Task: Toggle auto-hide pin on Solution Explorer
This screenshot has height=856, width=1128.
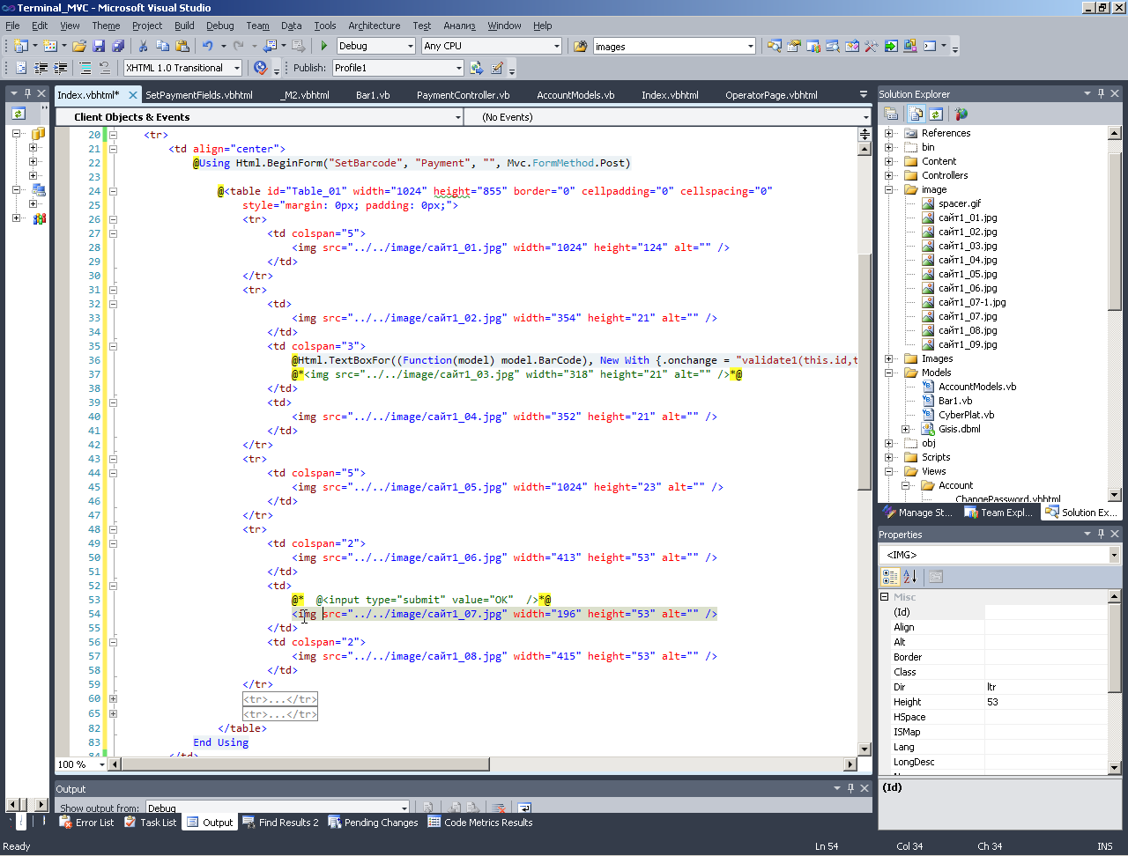Action: [1101, 93]
